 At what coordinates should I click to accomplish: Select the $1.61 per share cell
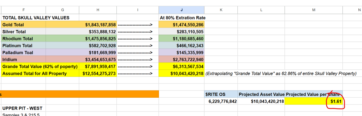coord(313,101)
